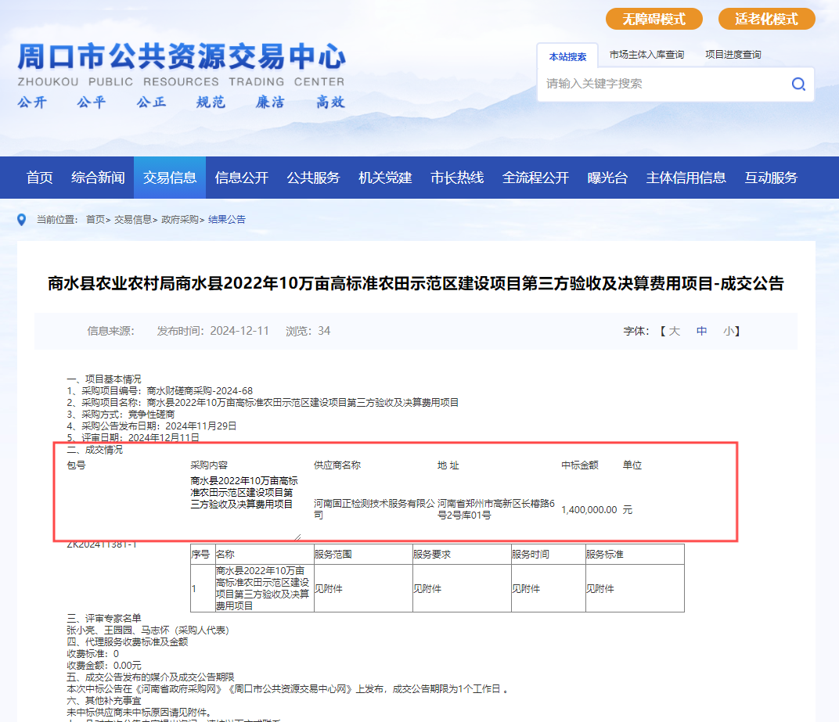Click project number 商水财磋商采购-2024-68
839x722 pixels.
click(200, 391)
